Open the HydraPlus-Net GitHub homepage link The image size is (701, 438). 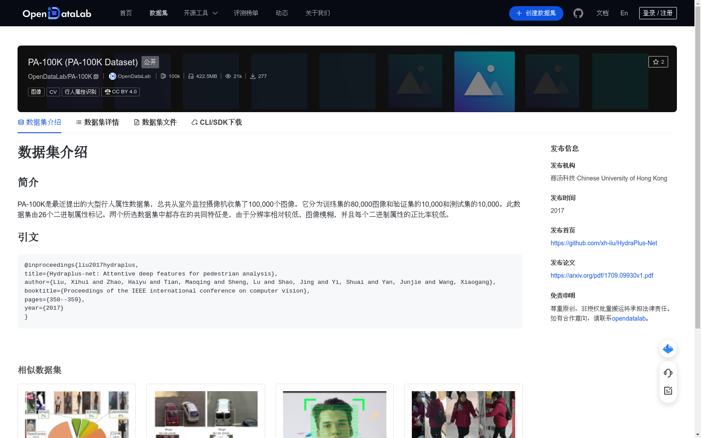click(x=604, y=243)
